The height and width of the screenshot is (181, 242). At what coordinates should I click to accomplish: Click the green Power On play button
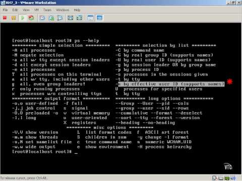point(22,18)
